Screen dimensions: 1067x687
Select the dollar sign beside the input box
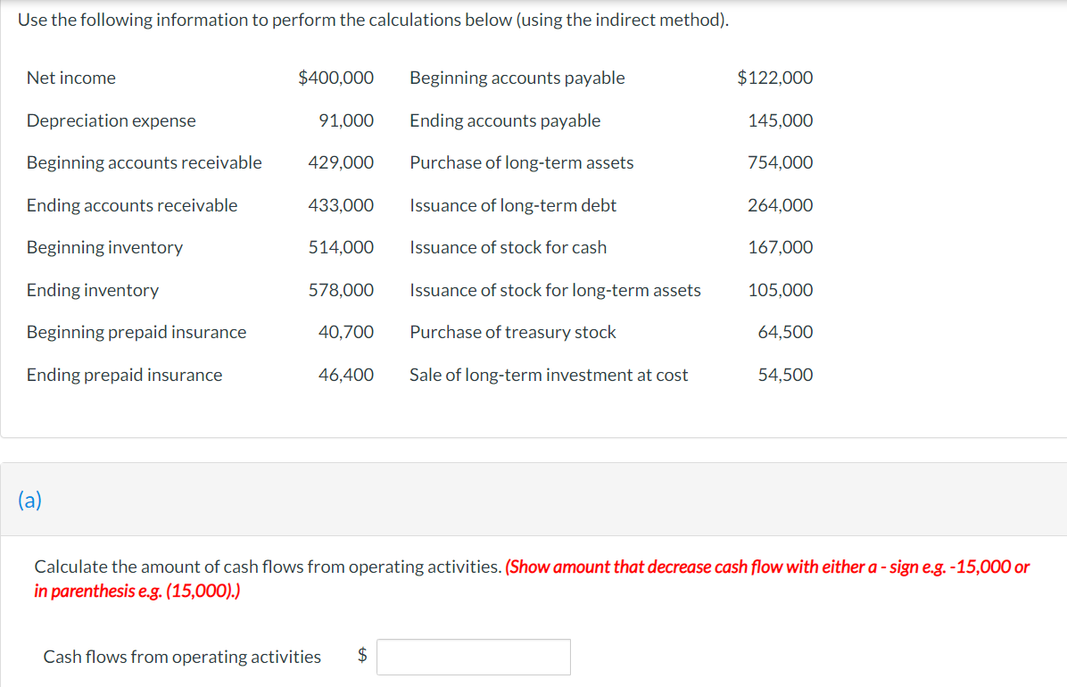(361, 656)
